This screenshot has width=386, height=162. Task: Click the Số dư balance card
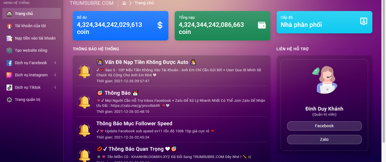(x=120, y=26)
